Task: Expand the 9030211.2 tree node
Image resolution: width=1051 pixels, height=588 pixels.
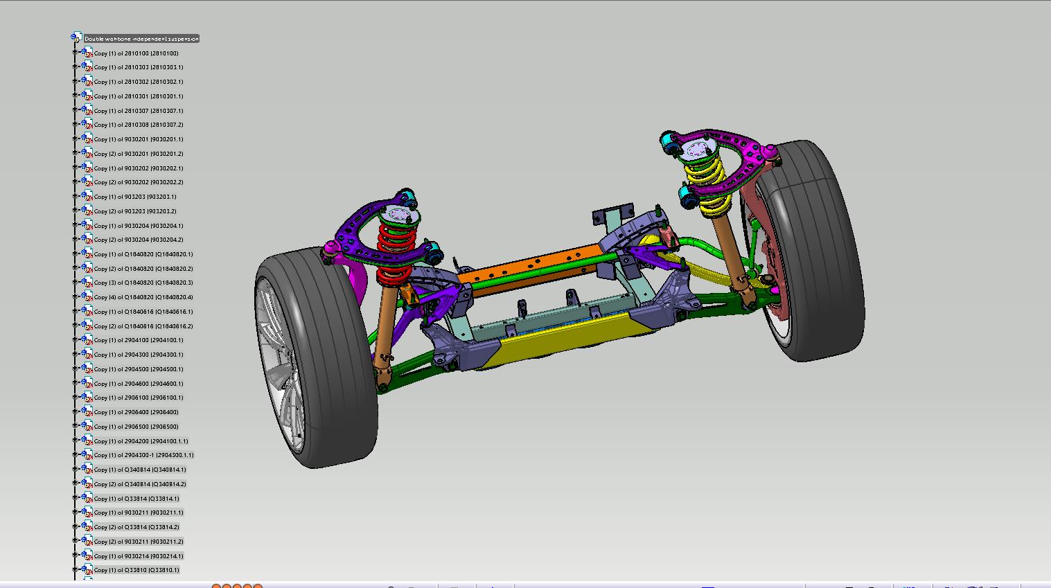Action: pos(76,542)
